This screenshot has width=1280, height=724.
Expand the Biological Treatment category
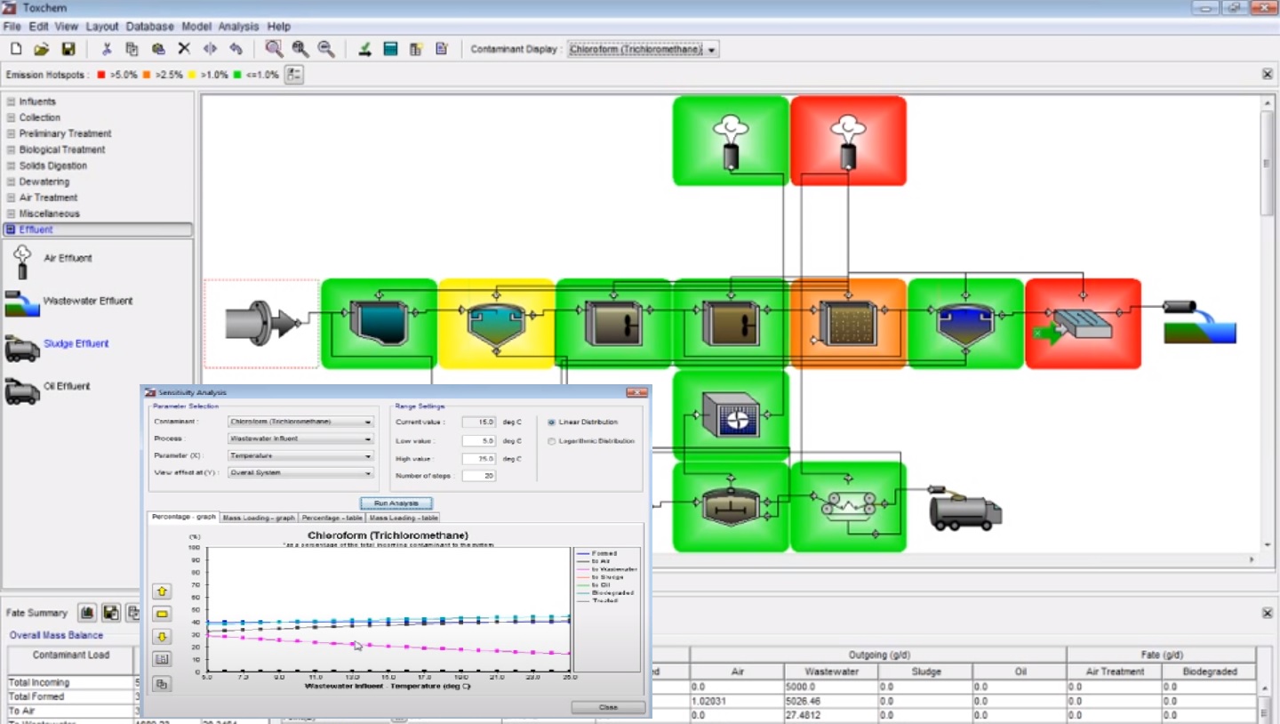pyautogui.click(x=11, y=149)
